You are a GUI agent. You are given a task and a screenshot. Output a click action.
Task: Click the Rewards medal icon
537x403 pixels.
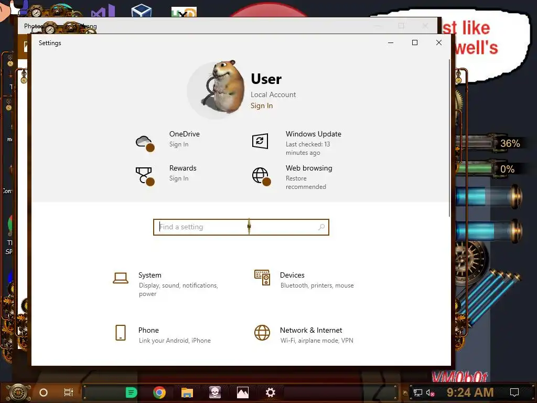(145, 176)
